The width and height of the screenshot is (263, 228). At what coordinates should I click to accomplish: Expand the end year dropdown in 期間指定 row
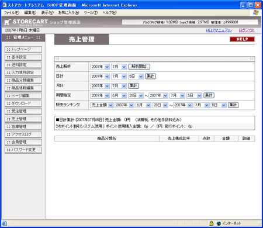(158, 95)
